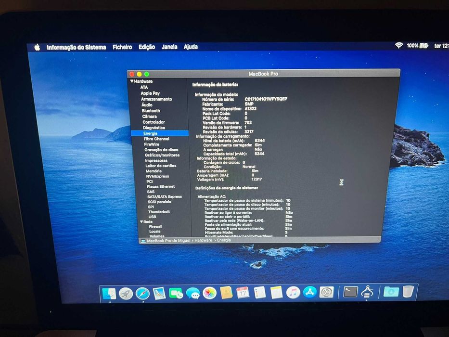Click 'MacBook Pro de Miguel' in path bar
This screenshot has height=337, width=449.
point(168,241)
